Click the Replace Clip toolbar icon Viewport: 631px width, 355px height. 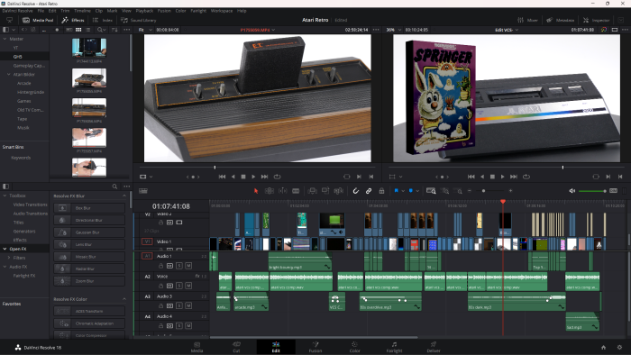point(338,191)
